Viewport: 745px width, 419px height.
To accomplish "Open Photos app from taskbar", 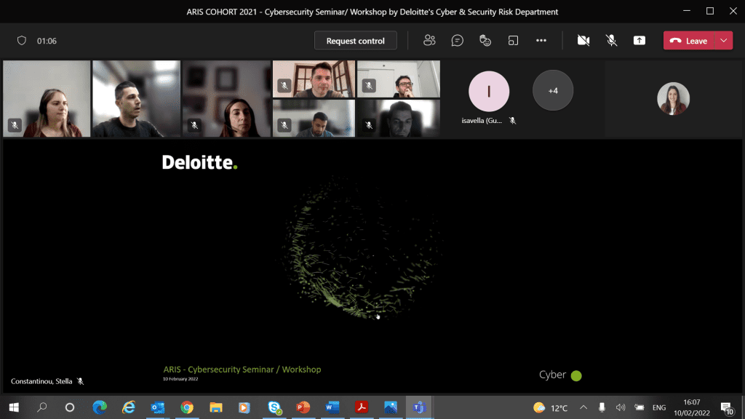I will point(391,407).
